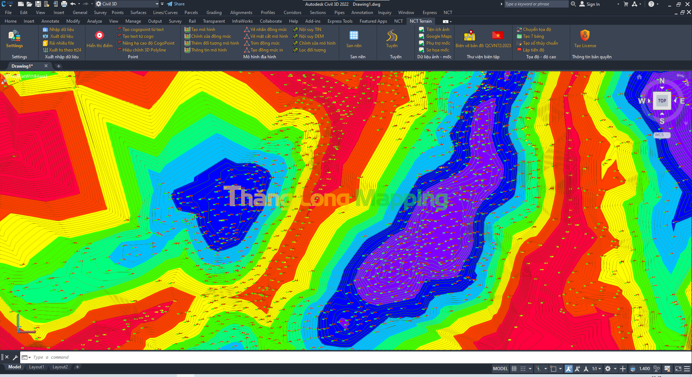Image resolution: width=692 pixels, height=377 pixels.
Task: Click the QCVN72:2023 flag icon
Action: pyautogui.click(x=498, y=36)
